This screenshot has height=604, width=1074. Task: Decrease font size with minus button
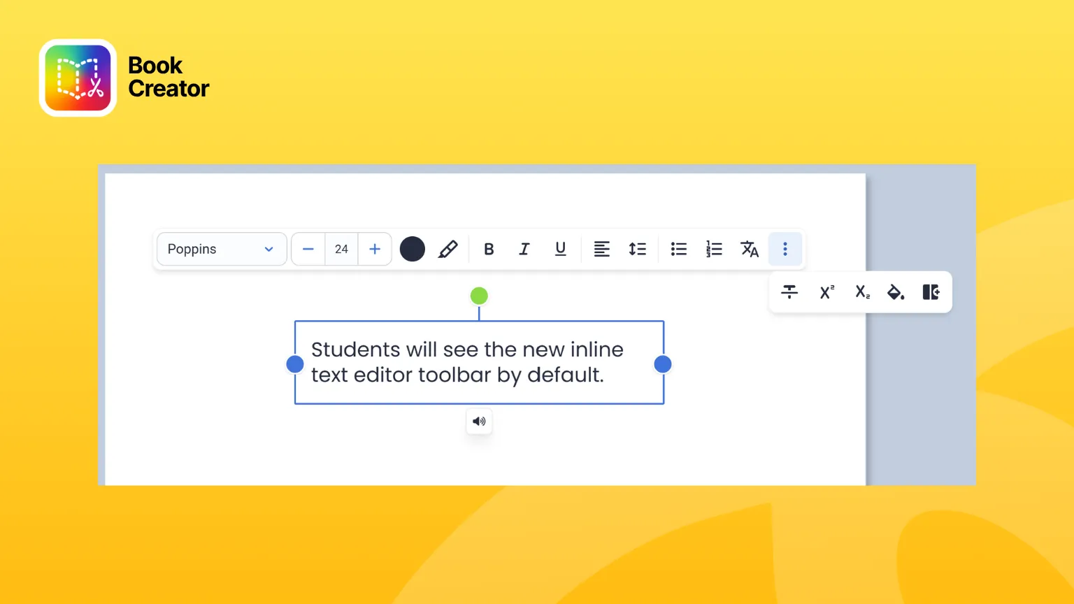[x=308, y=249]
